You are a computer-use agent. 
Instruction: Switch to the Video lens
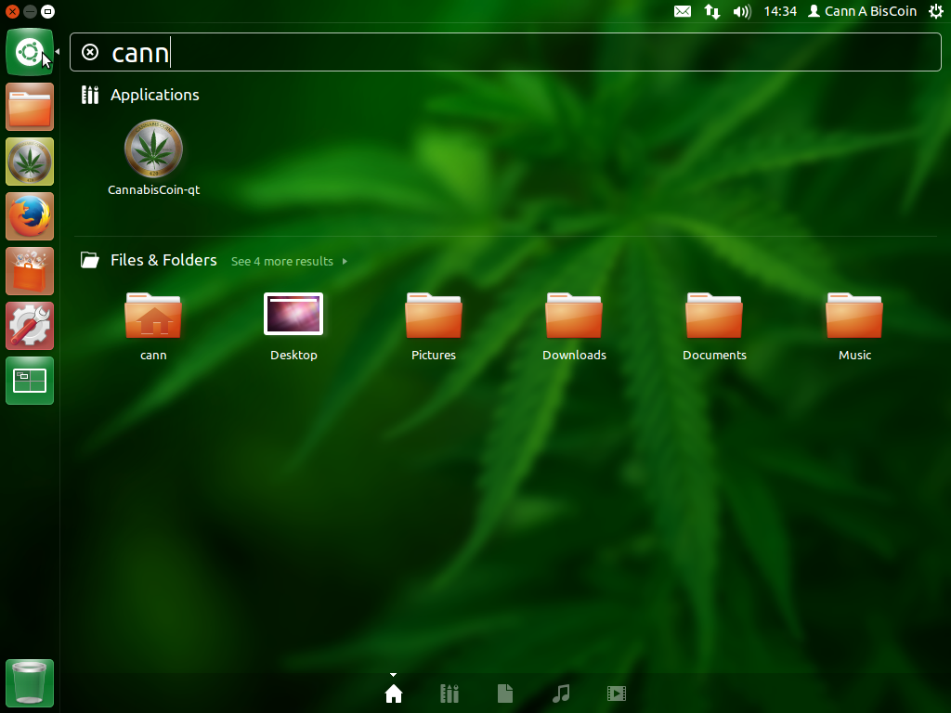click(617, 693)
